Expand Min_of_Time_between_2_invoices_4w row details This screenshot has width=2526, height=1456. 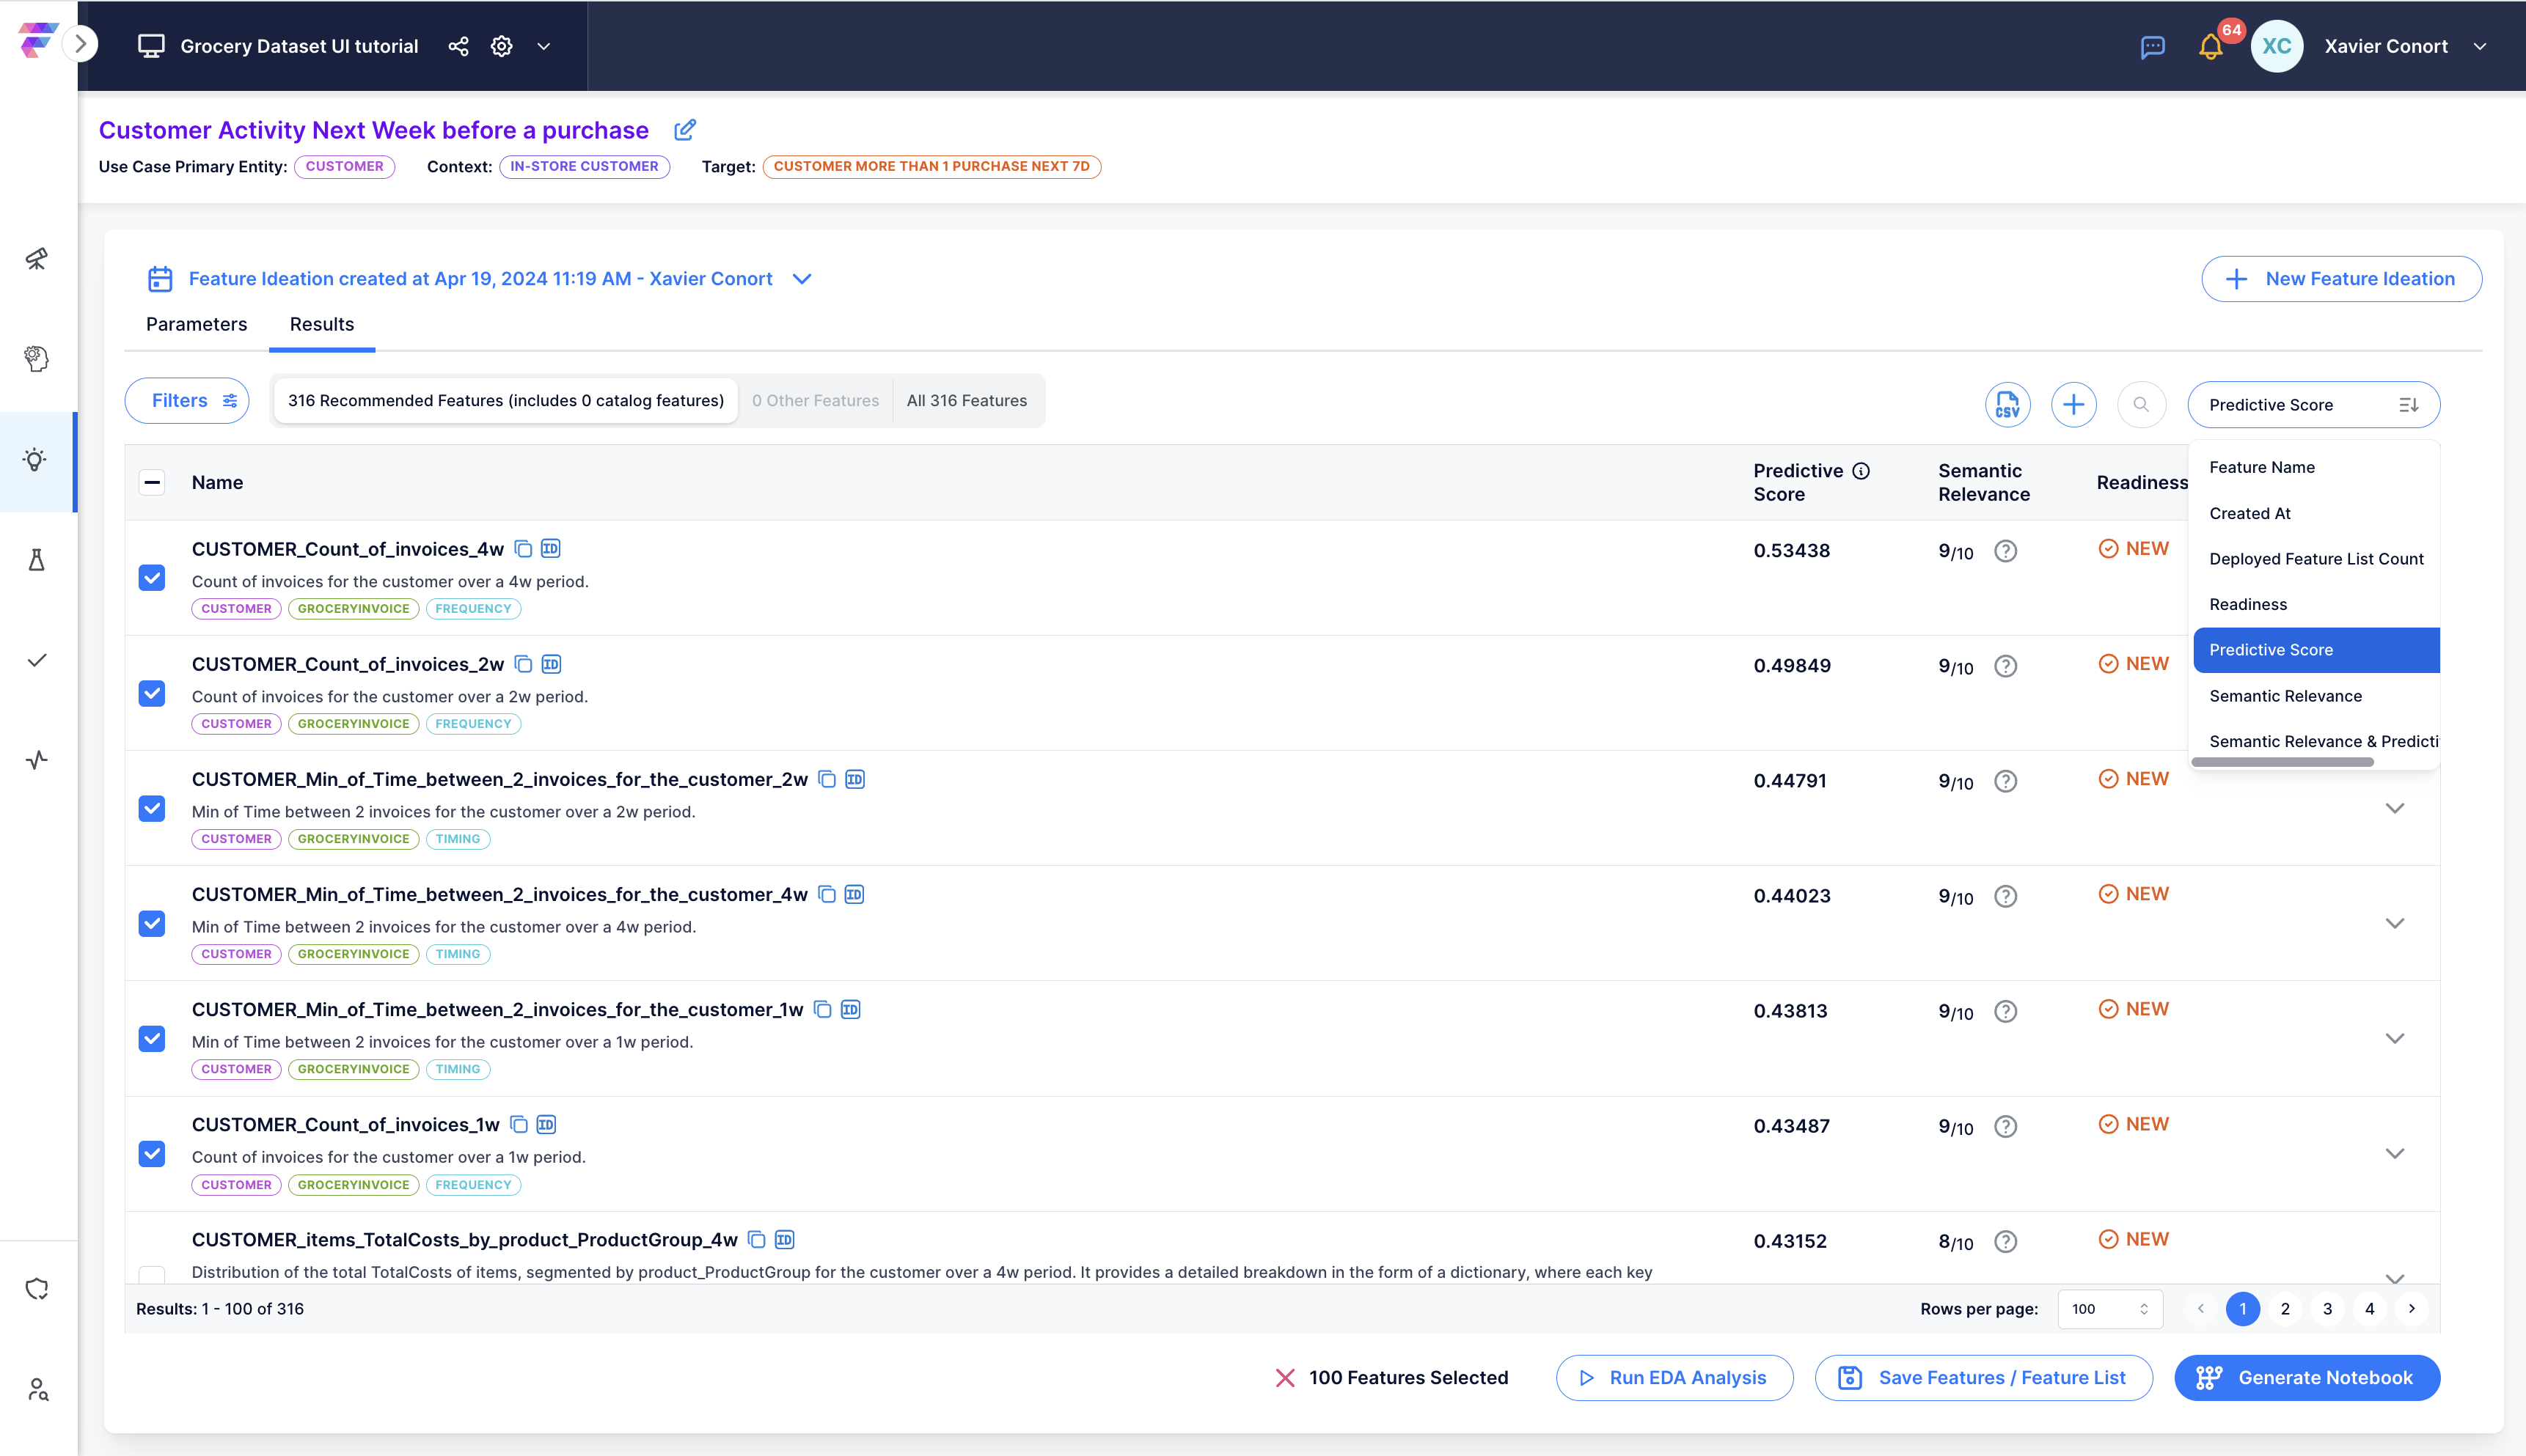point(2395,923)
